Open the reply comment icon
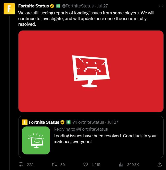This screenshot has height=170, width=166. tap(21, 164)
